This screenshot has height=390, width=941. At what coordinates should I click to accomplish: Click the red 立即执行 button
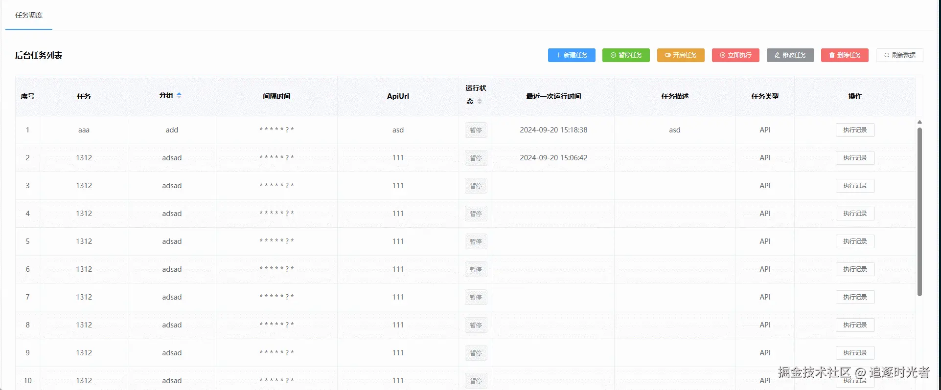click(735, 55)
